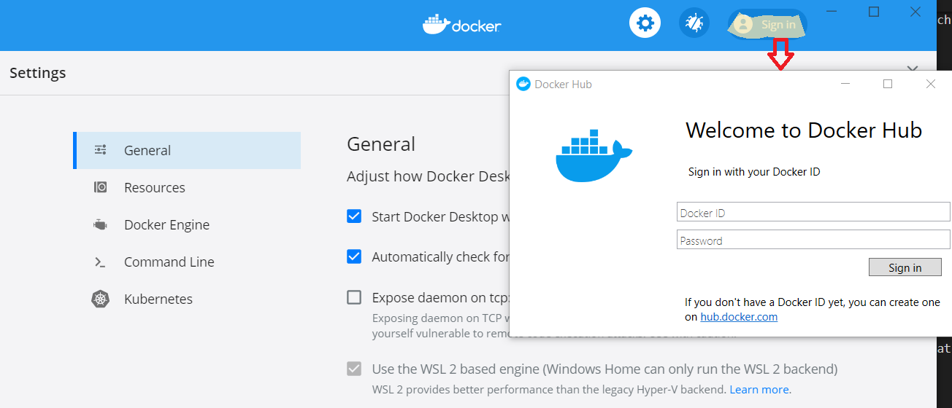Click the Docker whale logo in header
952x408 pixels.
pyautogui.click(x=461, y=25)
